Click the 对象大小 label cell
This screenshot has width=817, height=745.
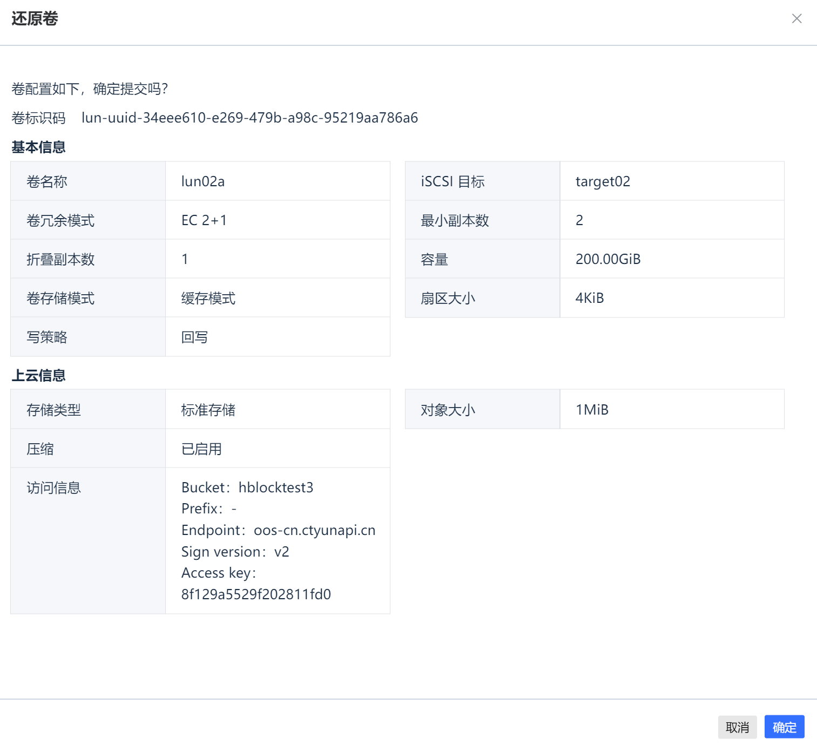tap(483, 409)
